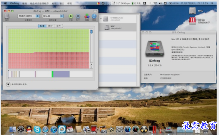Open Safari from the Dock
The image size is (219, 135).
[46, 130]
